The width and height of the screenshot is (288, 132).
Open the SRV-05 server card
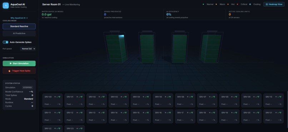[x=163, y=100]
